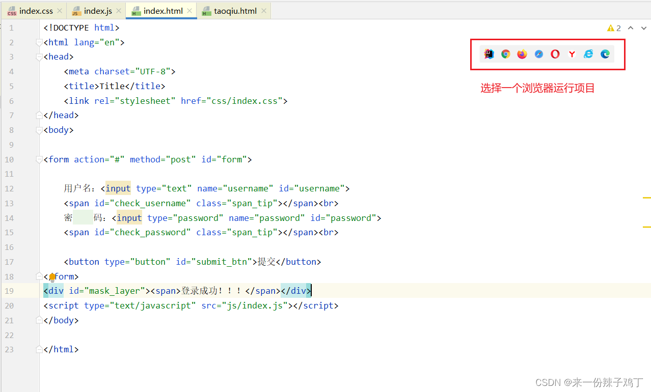Click the "Title" text inside title tag
The height and width of the screenshot is (392, 651).
pyautogui.click(x=112, y=87)
